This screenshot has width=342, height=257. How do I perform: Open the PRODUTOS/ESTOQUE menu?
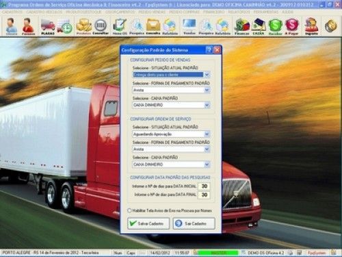(x=83, y=12)
